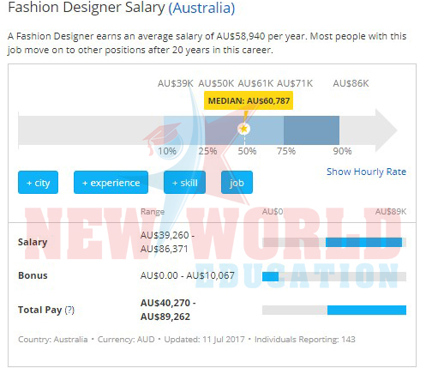Add an experience filter

pyautogui.click(x=111, y=183)
